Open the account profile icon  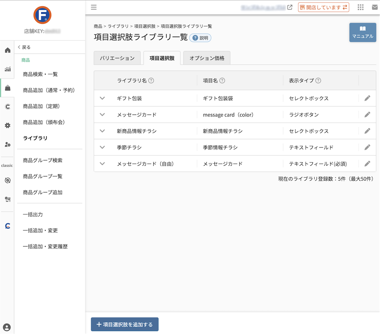(x=7, y=327)
